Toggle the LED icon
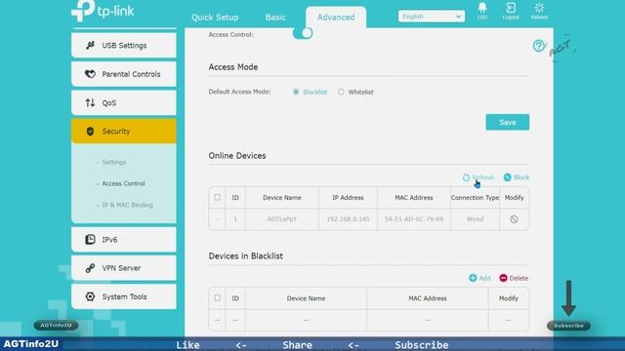The width and height of the screenshot is (625, 351). point(482,8)
